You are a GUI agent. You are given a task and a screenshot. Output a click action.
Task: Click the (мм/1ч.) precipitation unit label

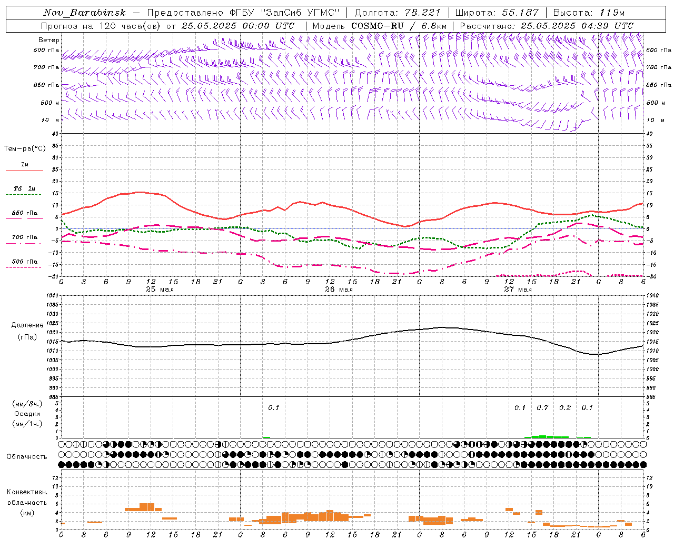tap(27, 424)
